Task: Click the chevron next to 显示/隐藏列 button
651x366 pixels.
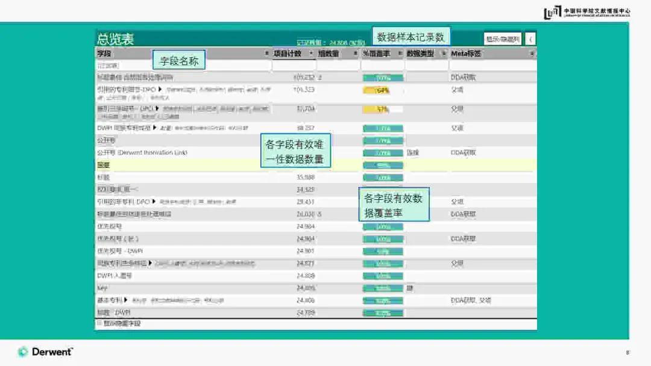Action: tap(530, 37)
